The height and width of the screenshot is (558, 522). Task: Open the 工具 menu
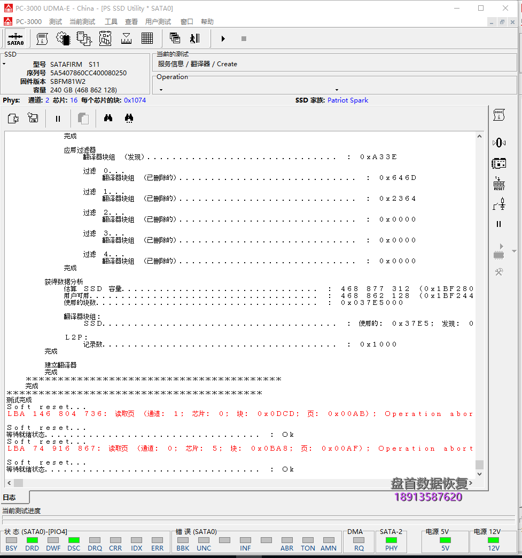111,22
